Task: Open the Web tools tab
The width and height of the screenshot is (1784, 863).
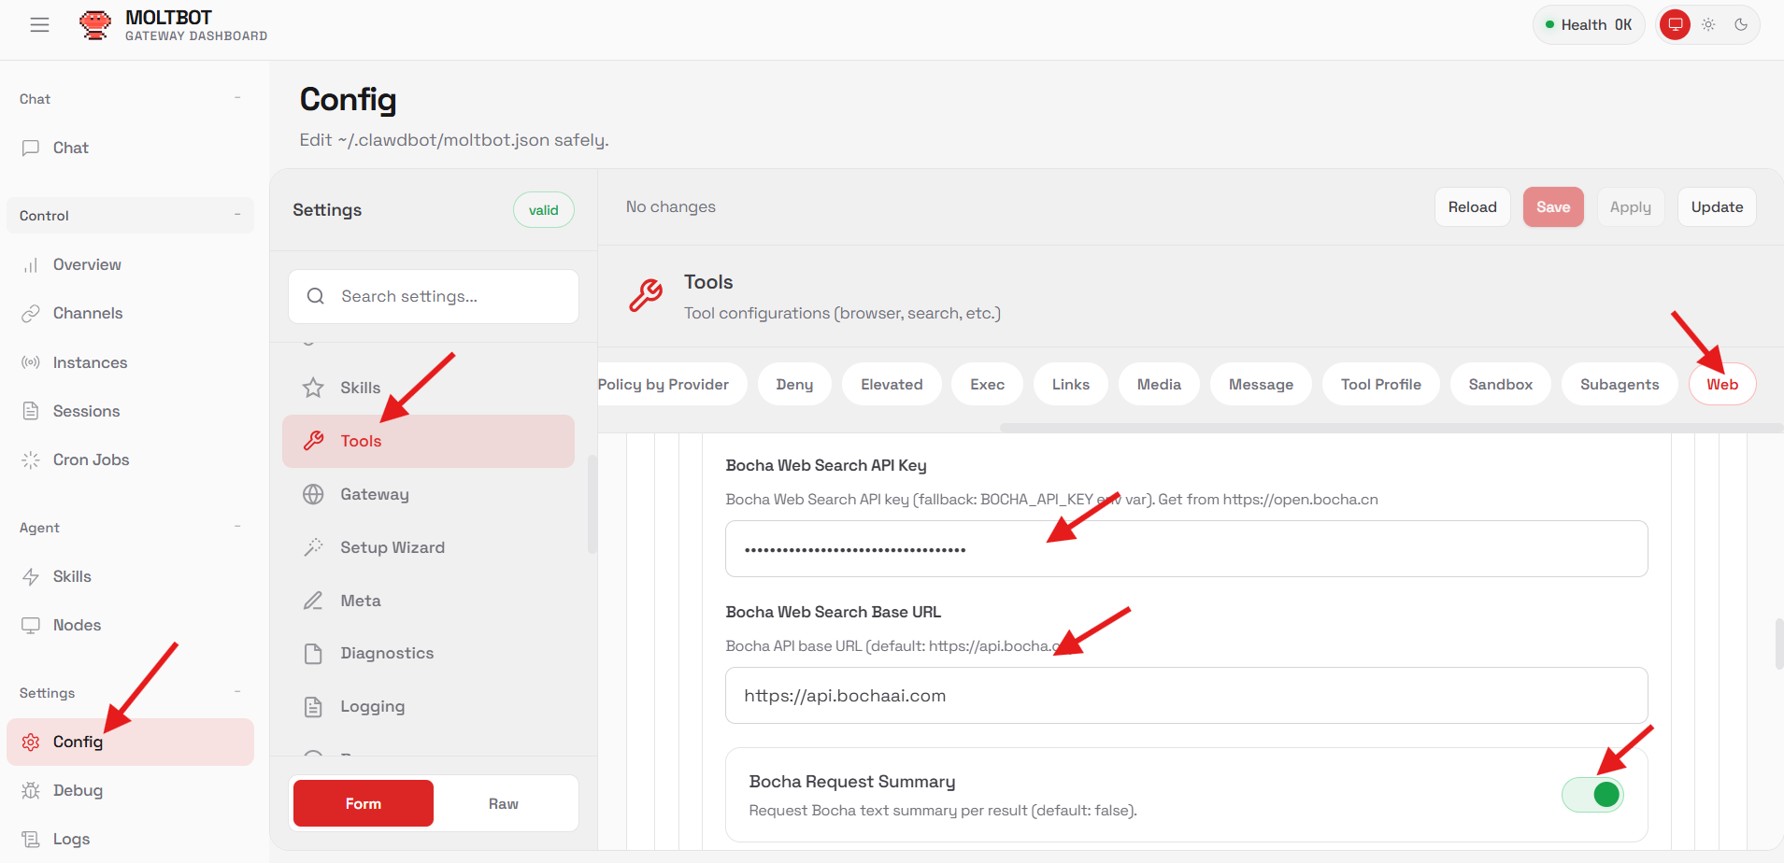Action: pyautogui.click(x=1722, y=384)
